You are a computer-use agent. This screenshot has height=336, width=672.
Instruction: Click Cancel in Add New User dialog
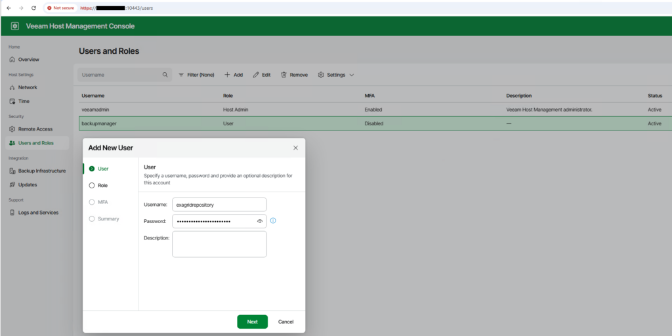tap(285, 322)
